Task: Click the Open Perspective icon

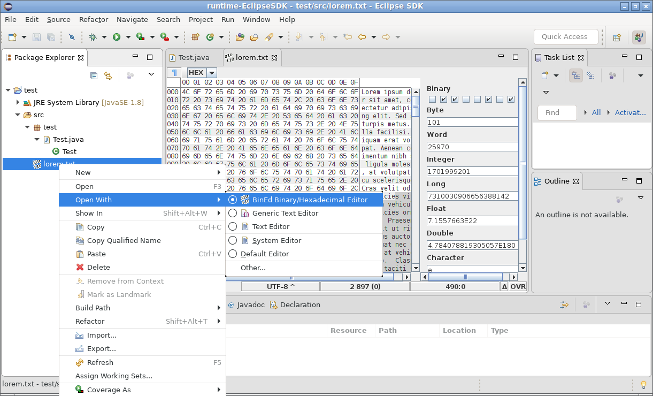Action: point(617,37)
